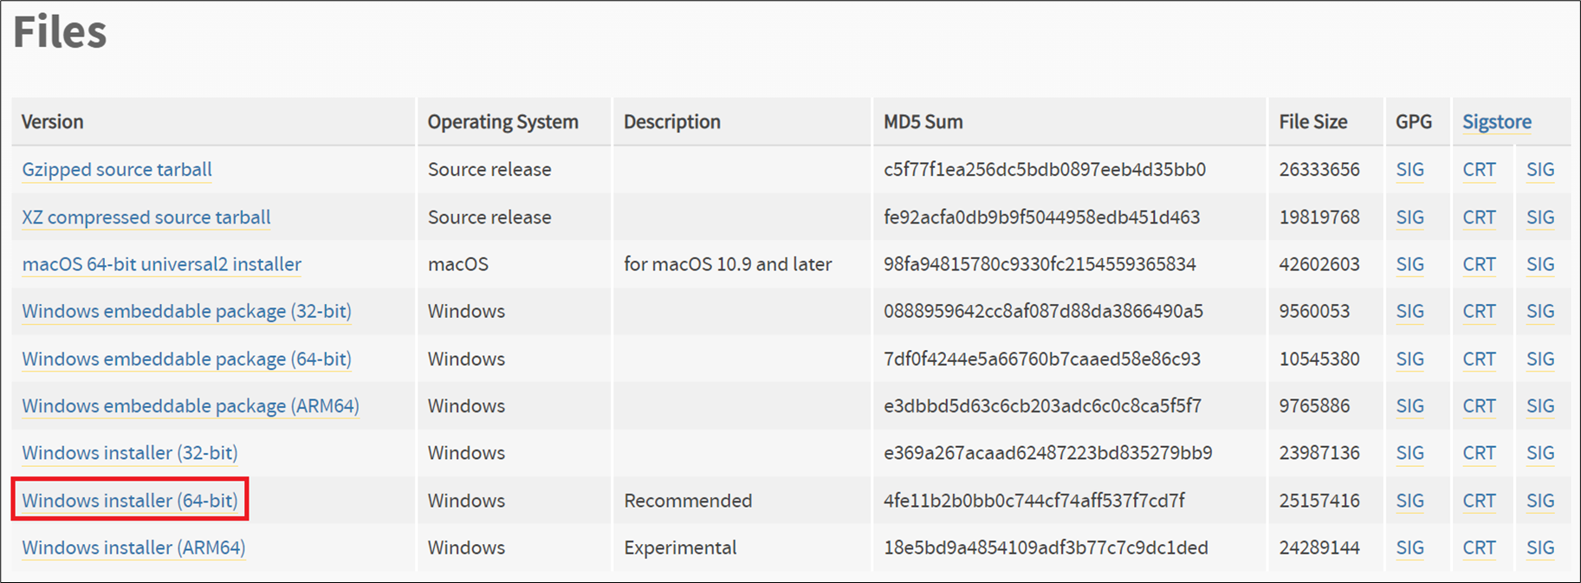The image size is (1581, 583).
Task: Open Sigstore CRT for embeddable package (ARM64)
Action: [1480, 405]
